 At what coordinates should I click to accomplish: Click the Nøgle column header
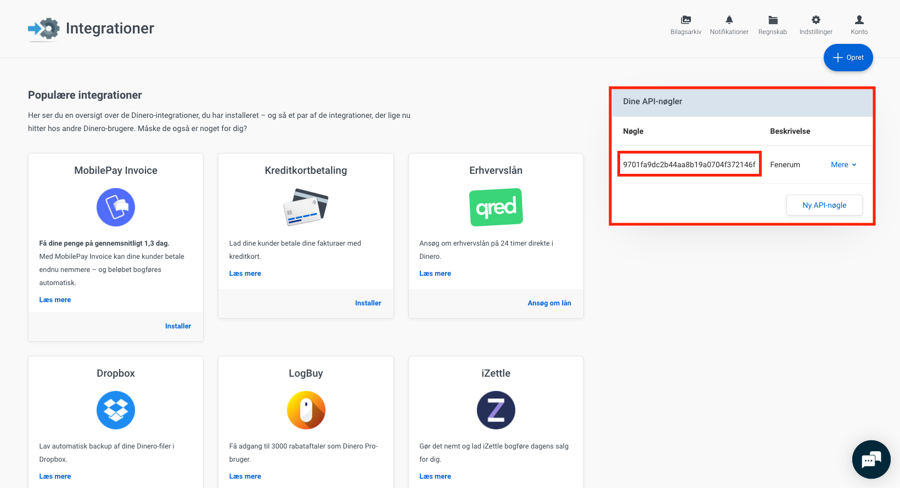633,131
